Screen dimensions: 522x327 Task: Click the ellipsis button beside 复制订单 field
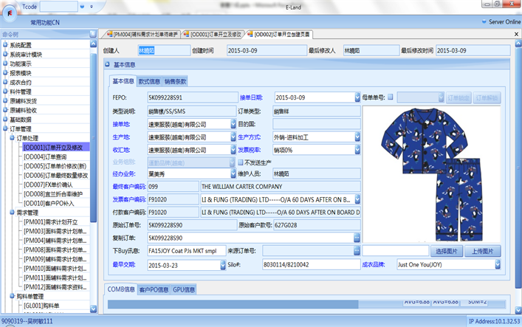357,238
